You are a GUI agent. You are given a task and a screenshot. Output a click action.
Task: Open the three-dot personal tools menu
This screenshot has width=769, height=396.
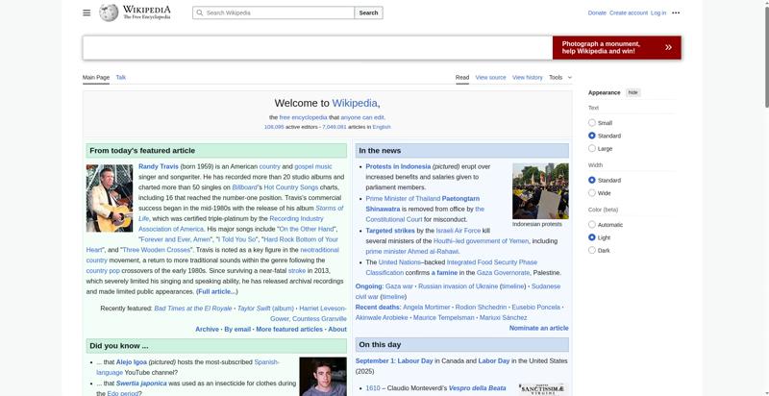click(676, 12)
